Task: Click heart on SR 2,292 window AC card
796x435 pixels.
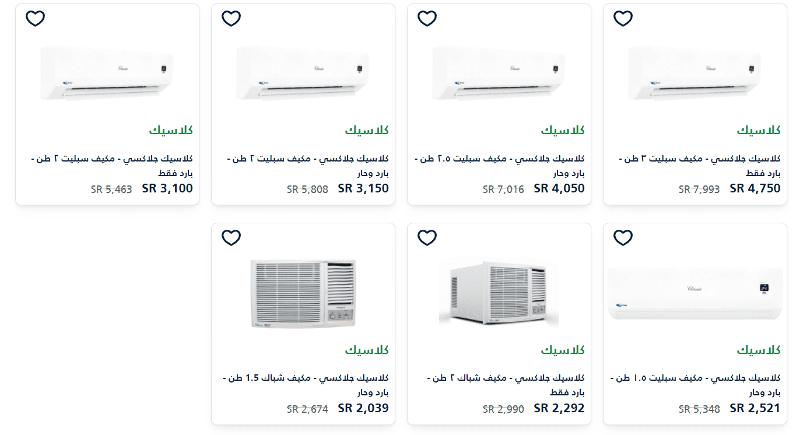Action: (427, 238)
